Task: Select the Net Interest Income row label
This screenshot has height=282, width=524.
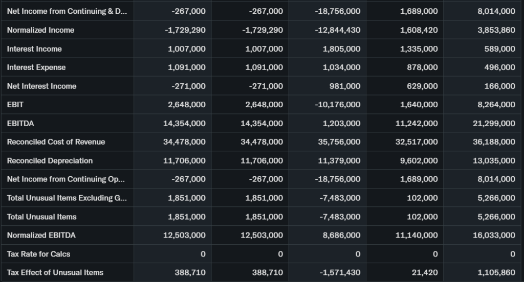Action: pos(41,86)
